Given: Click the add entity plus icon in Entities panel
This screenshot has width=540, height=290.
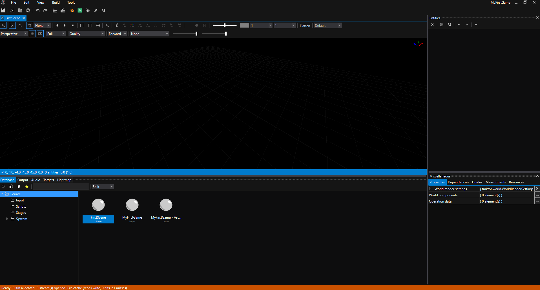Looking at the screenshot, I should pyautogui.click(x=476, y=25).
